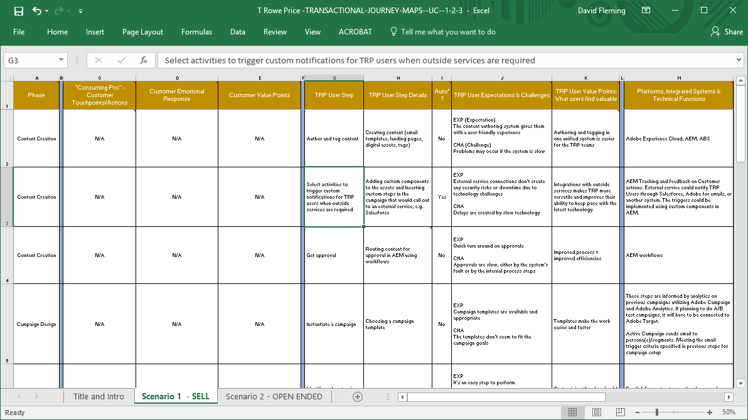The image size is (748, 420).
Task: Open the View ribbon tab
Action: pos(313,32)
